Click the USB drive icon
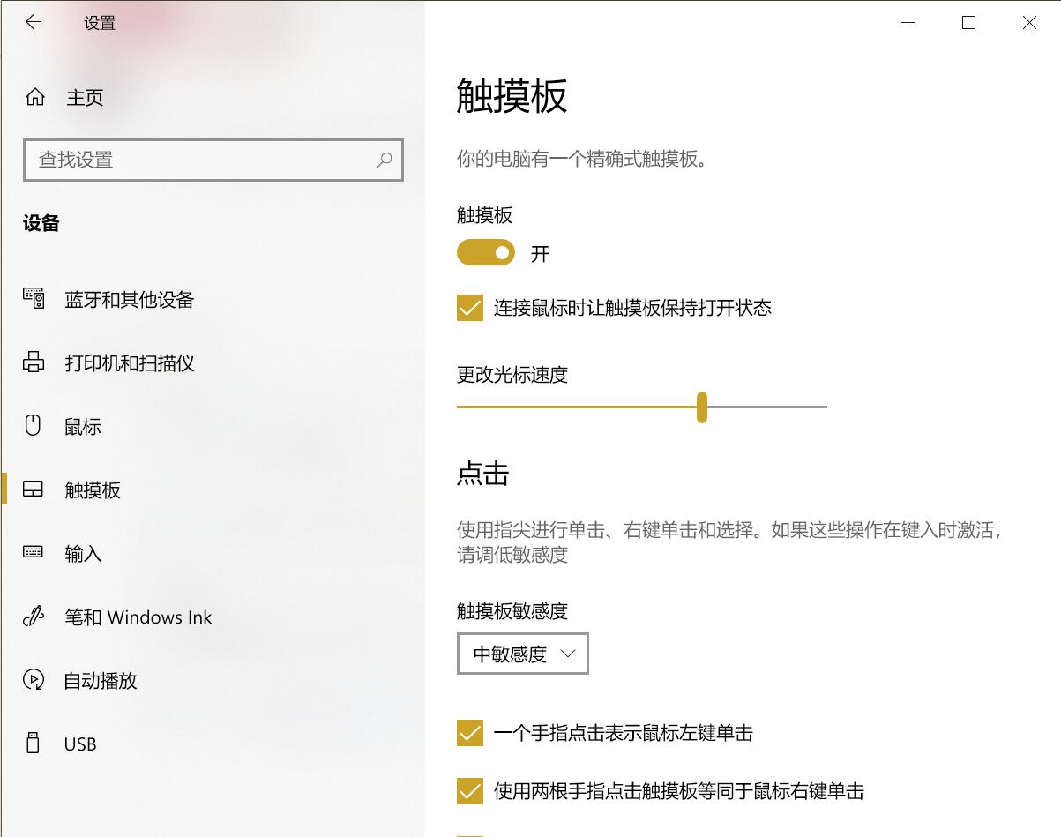1061x837 pixels. pos(34,744)
